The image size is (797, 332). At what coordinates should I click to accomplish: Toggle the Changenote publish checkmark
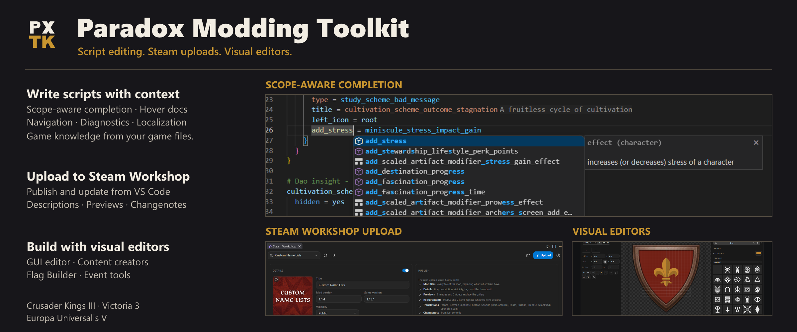pos(420,313)
